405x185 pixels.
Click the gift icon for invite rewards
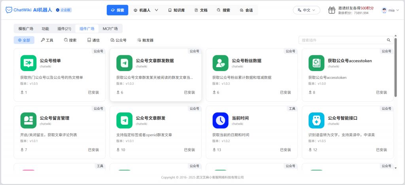(332, 10)
